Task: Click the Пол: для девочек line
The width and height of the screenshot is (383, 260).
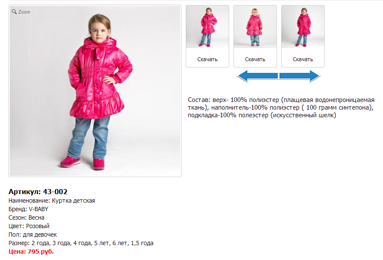Action: (x=32, y=235)
